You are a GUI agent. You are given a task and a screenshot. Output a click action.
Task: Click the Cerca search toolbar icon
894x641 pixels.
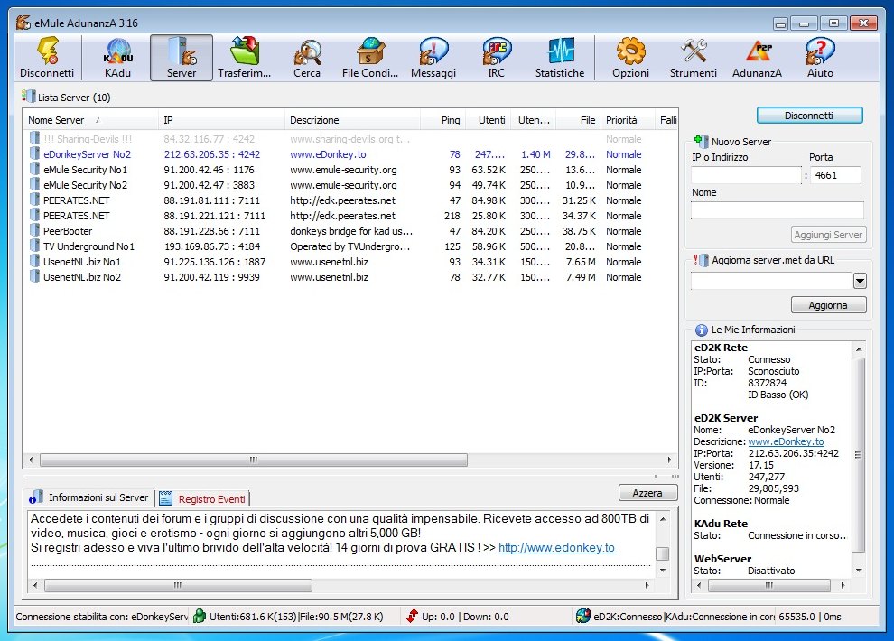[307, 58]
